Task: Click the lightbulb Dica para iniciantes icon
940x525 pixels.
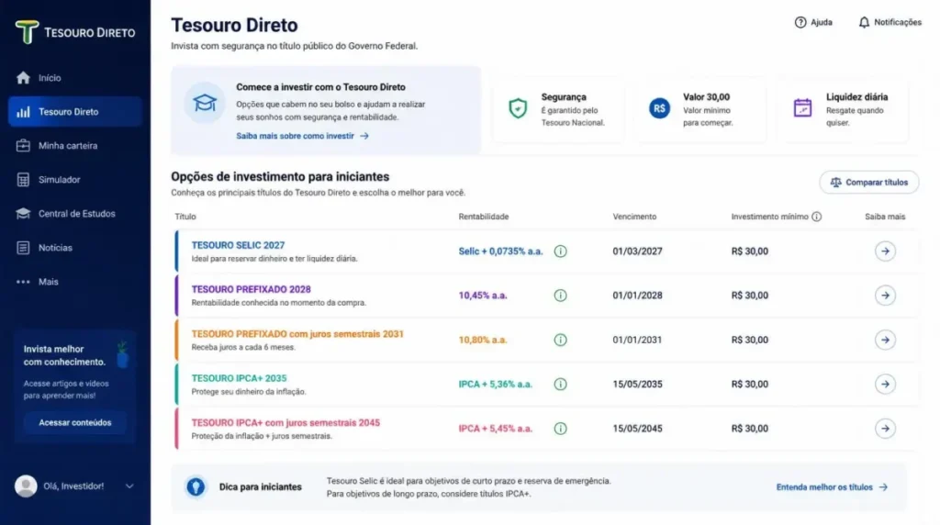Action: 196,486
